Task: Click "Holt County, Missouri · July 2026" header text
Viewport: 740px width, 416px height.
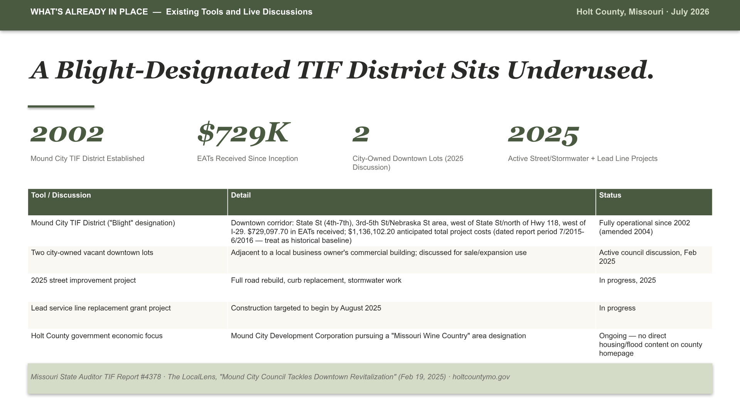Action: [x=642, y=12]
